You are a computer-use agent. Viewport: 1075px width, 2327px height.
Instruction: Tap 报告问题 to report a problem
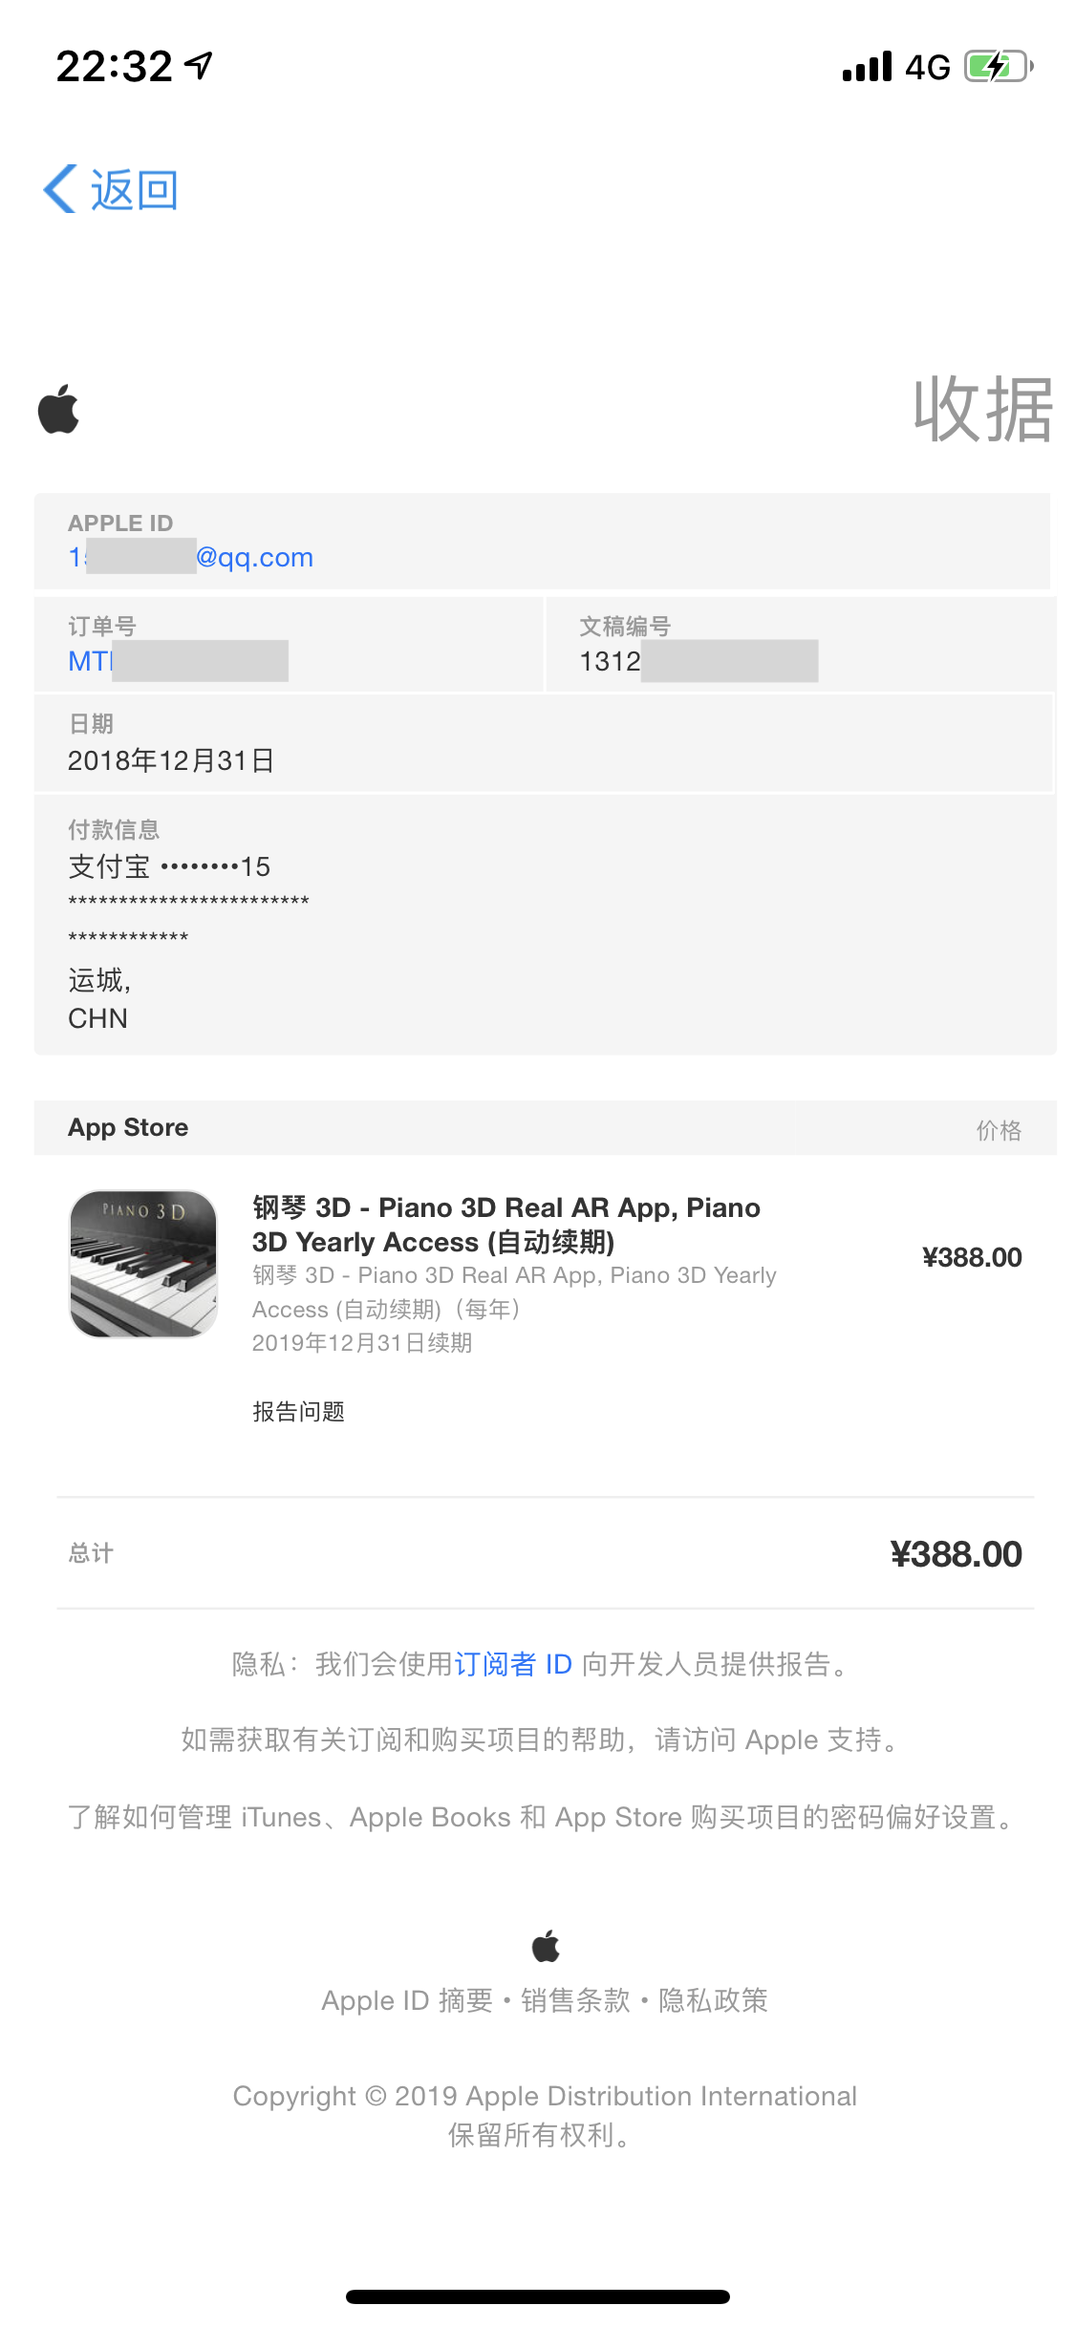298,1412
